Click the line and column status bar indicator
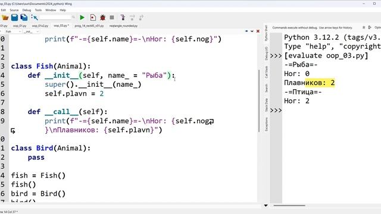Screen dimensions: 381x214 click(x=9, y=212)
